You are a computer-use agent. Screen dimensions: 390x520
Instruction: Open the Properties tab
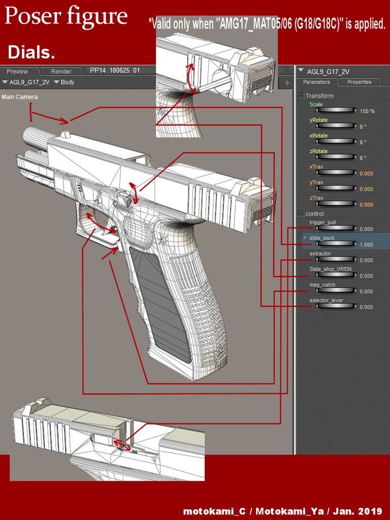coord(359,82)
